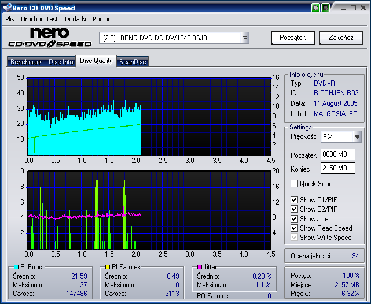The width and height of the screenshot is (371, 304).
Task: Click the disc ID RICOHJPN R02 value
Action: 336,93
